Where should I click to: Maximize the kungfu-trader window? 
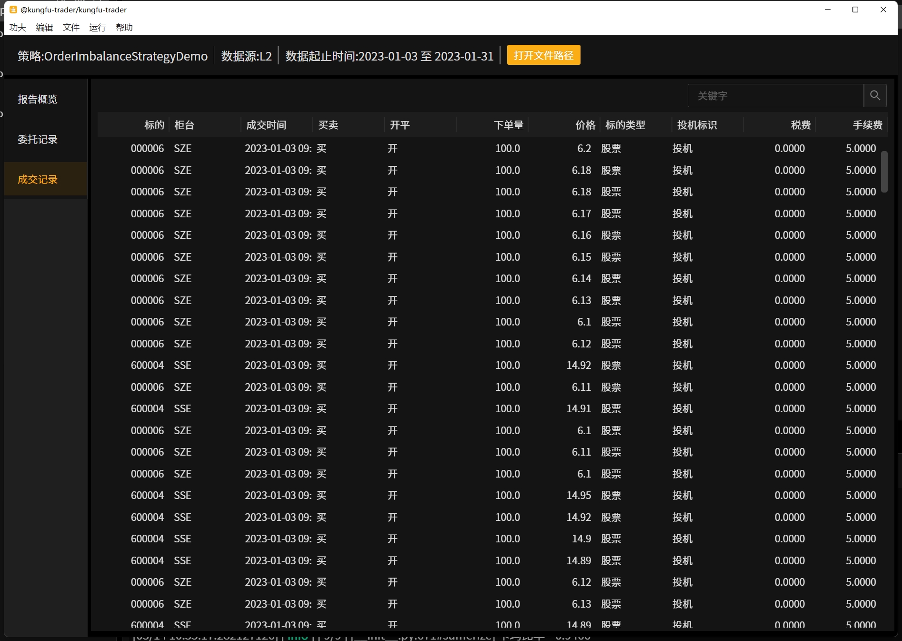(x=855, y=10)
